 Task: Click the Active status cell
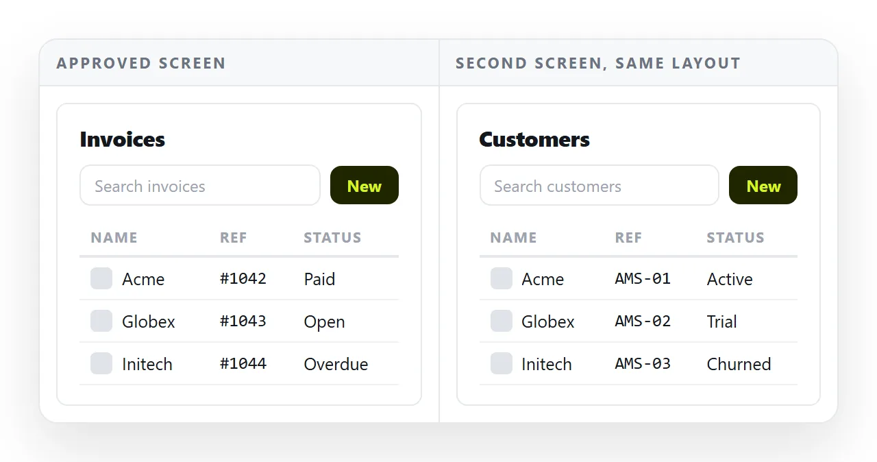point(730,279)
